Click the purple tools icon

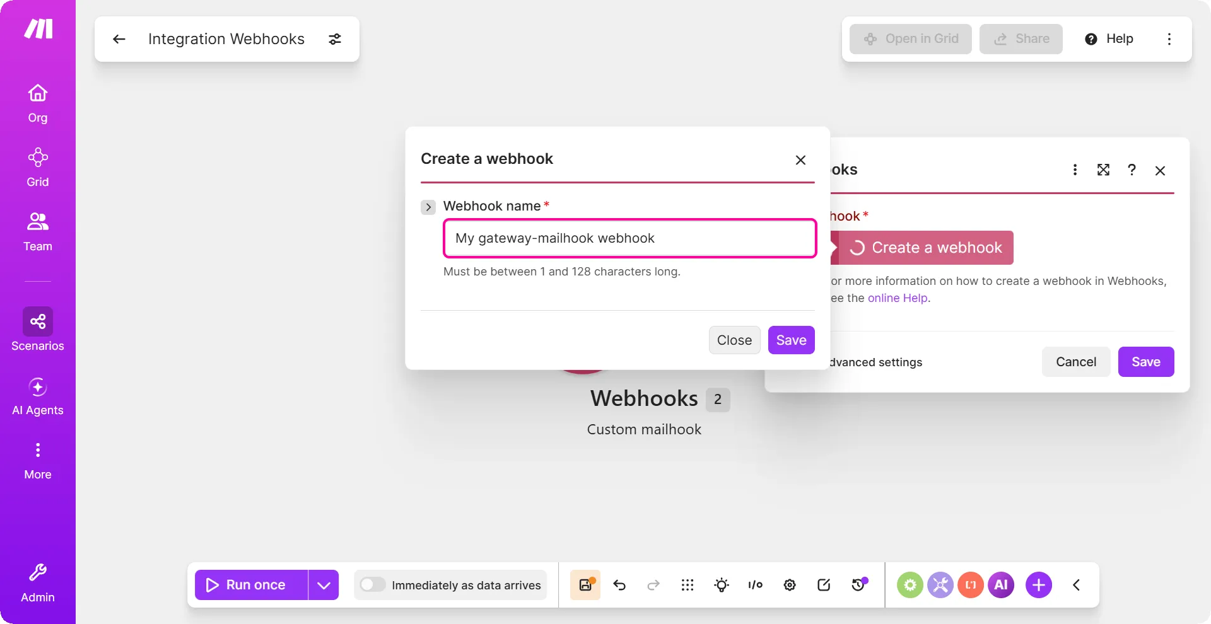pos(940,585)
